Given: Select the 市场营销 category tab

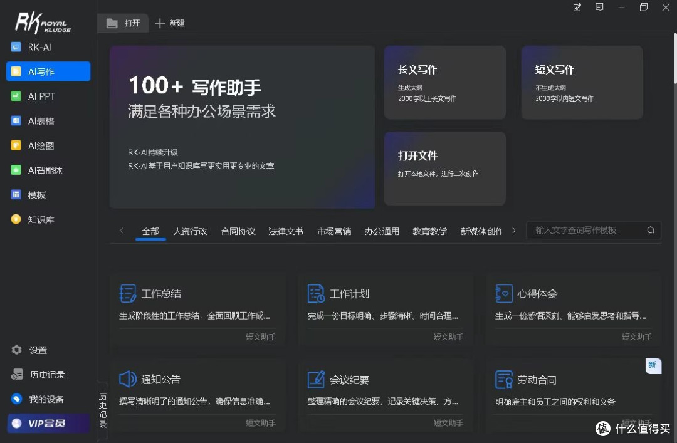Looking at the screenshot, I should coord(334,231).
